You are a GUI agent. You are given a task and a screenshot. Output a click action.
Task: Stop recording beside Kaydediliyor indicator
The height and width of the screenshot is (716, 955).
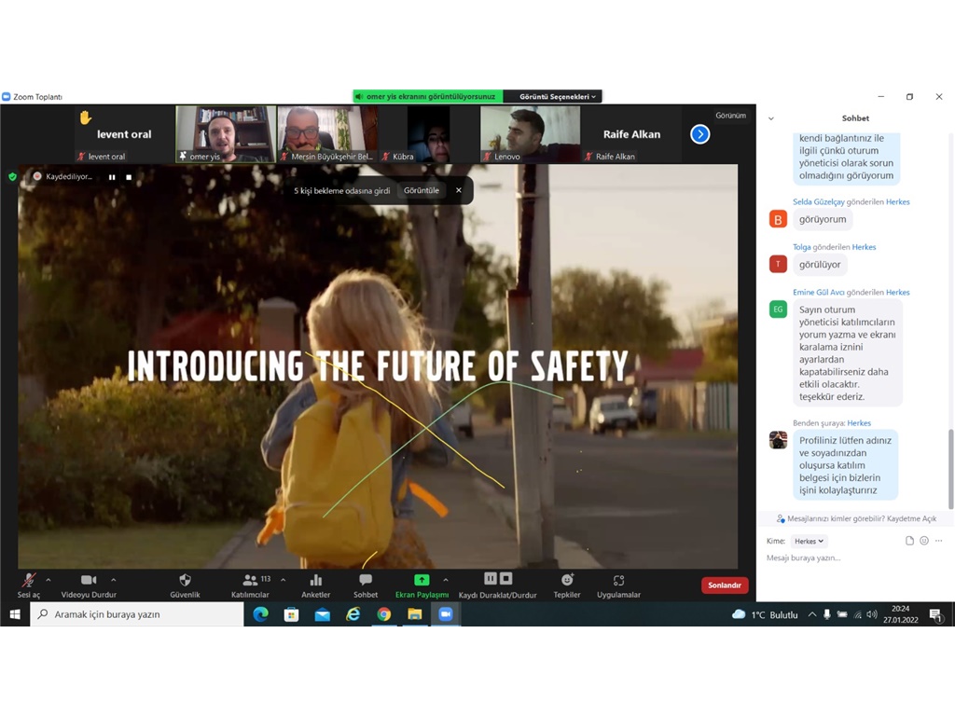point(129,177)
